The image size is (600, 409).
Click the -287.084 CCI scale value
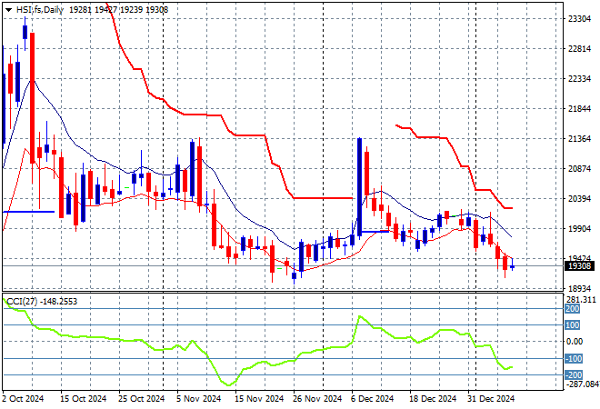pyautogui.click(x=580, y=384)
